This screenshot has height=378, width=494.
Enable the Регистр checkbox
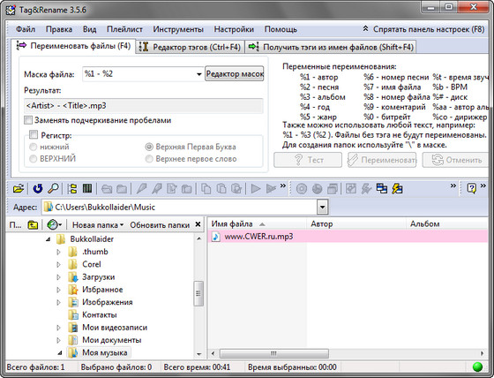click(x=34, y=135)
